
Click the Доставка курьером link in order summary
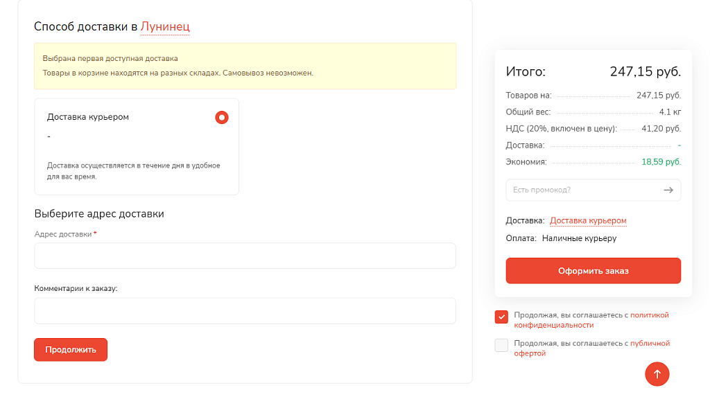[x=588, y=221]
